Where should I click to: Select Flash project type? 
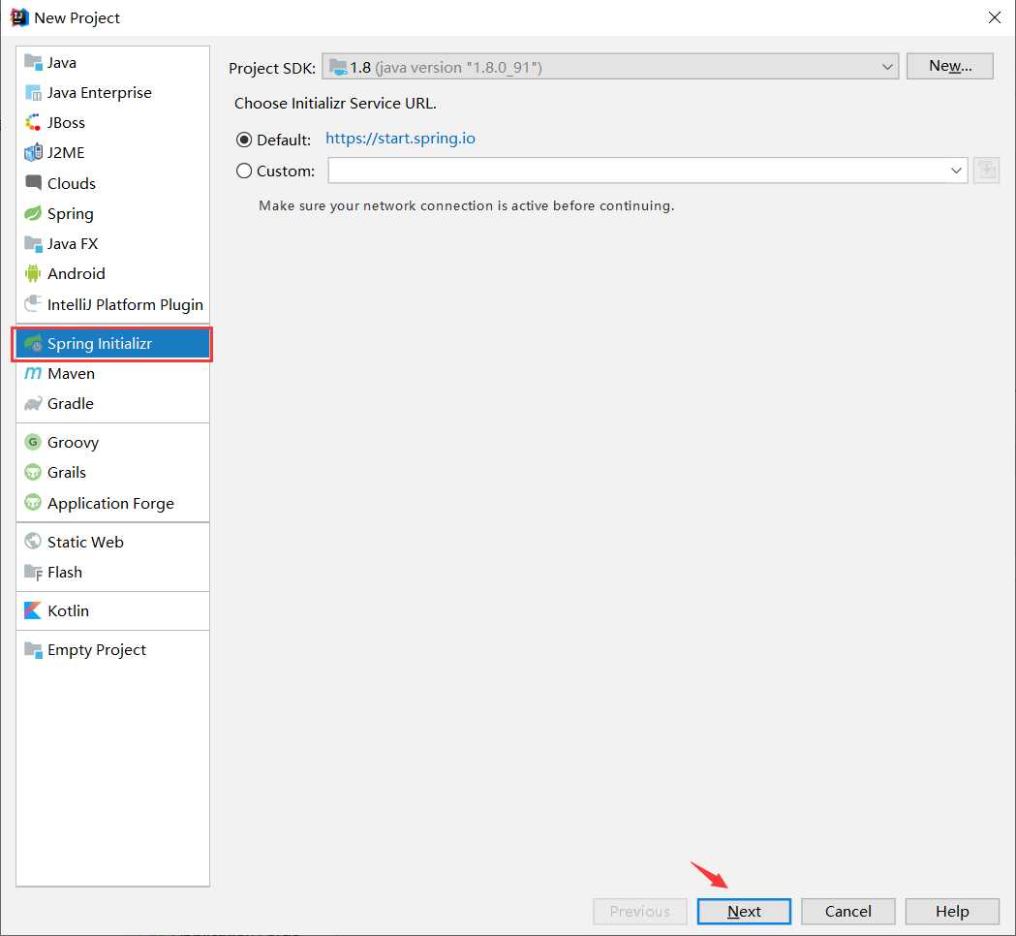click(x=112, y=572)
